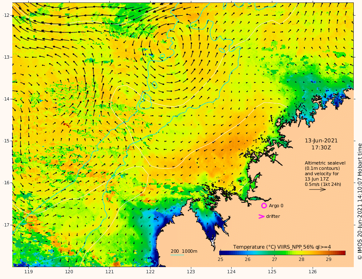Click the '13-Jun 17Z' legend line

(x=317, y=179)
